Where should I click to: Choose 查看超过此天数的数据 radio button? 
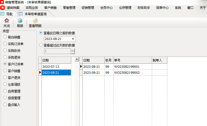41,45
